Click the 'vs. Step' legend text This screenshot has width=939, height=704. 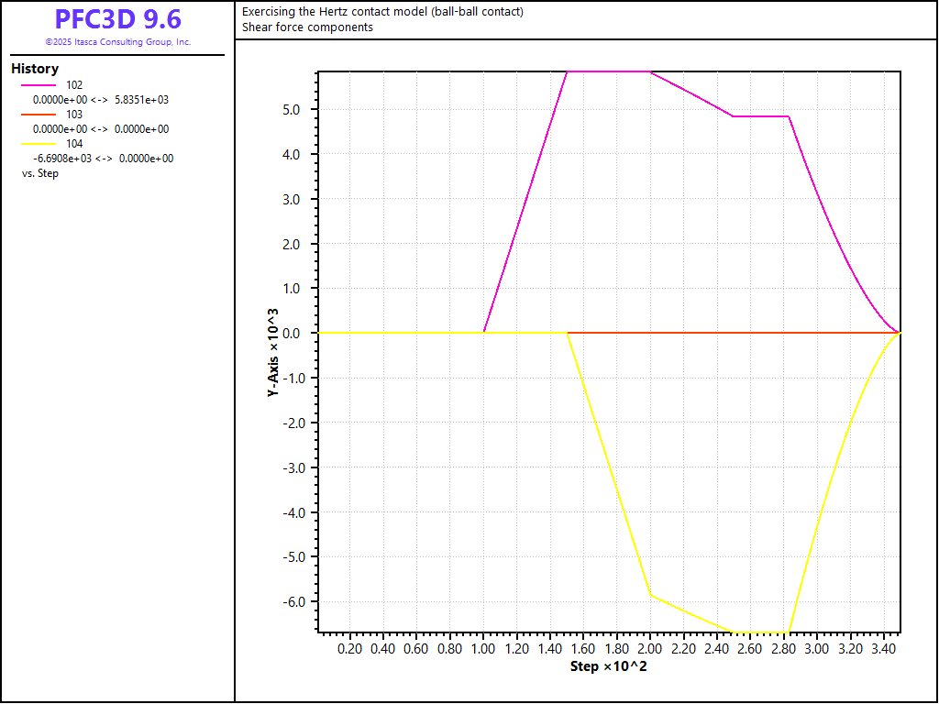pyautogui.click(x=40, y=173)
